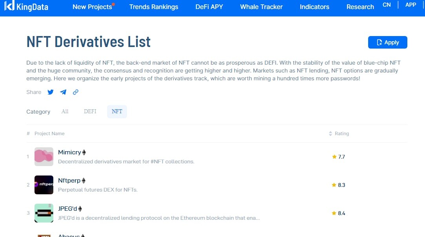This screenshot has width=425, height=237.
Task: Click the JPEG'd project logo
Action: coord(44,213)
